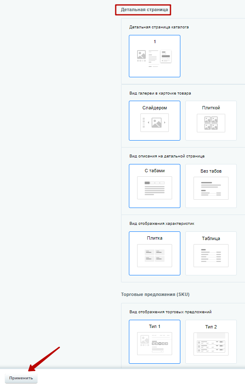Click the Детальная страница section heading
The image size is (245, 388).
[144, 9]
